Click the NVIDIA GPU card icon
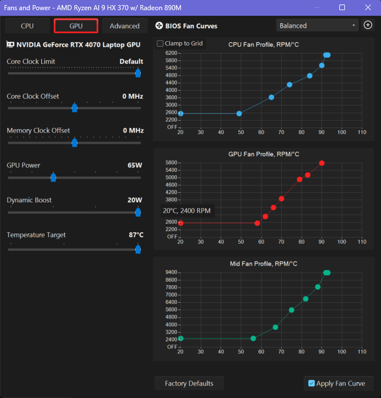 pyautogui.click(x=10, y=45)
